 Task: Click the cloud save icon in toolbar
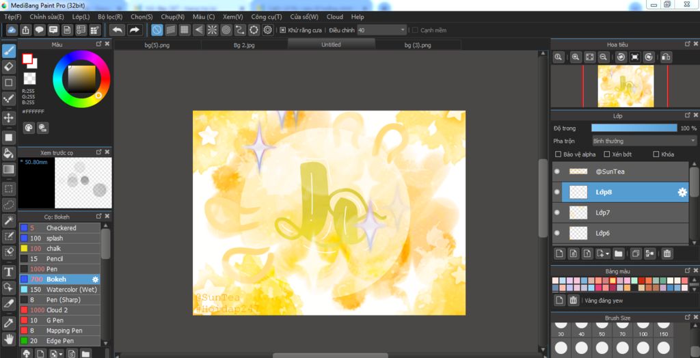click(12, 30)
